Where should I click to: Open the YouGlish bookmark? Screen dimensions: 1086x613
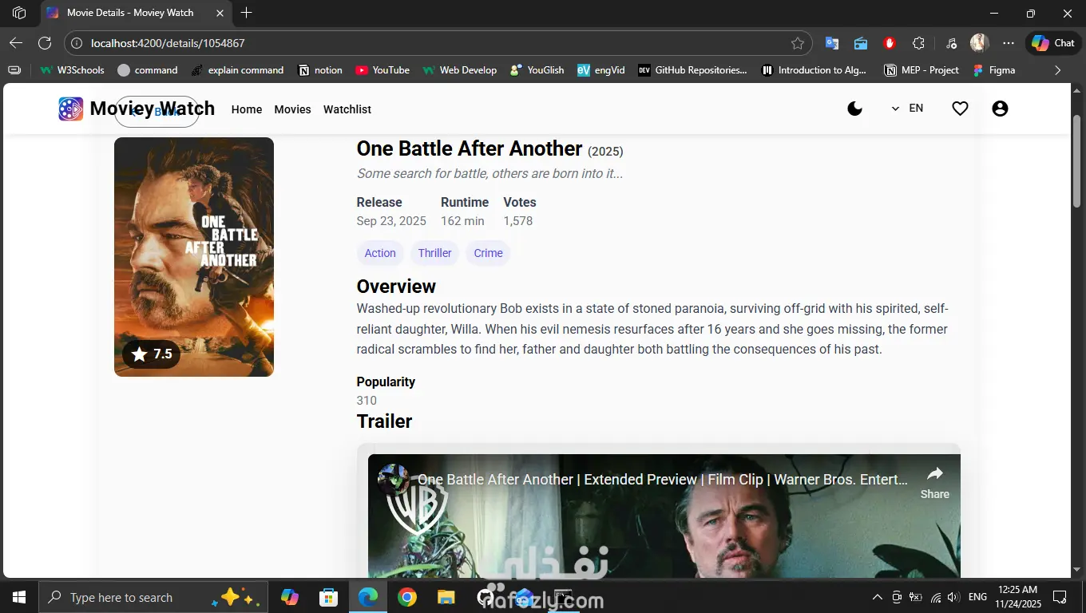pos(537,70)
